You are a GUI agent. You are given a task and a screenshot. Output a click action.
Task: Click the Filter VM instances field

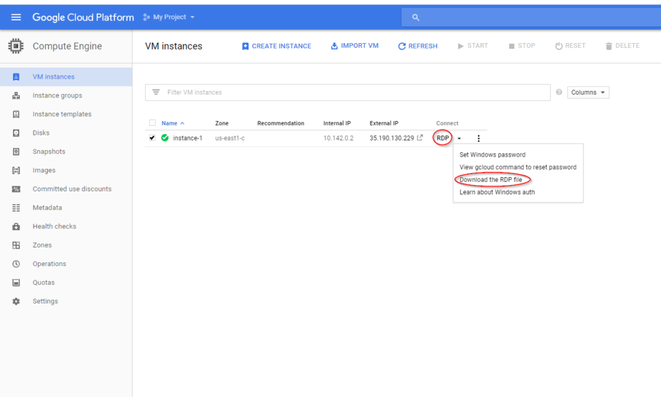[348, 92]
